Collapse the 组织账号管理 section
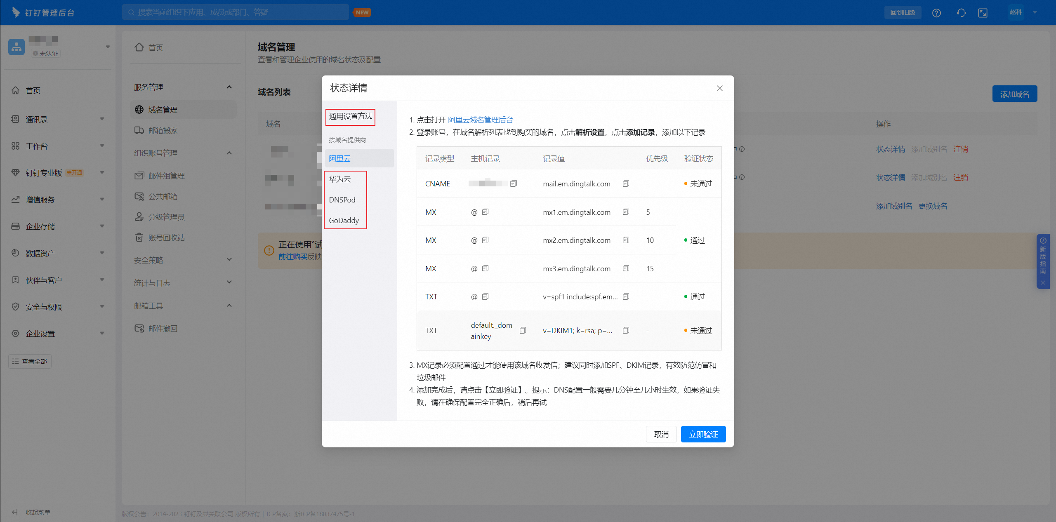 tap(229, 153)
